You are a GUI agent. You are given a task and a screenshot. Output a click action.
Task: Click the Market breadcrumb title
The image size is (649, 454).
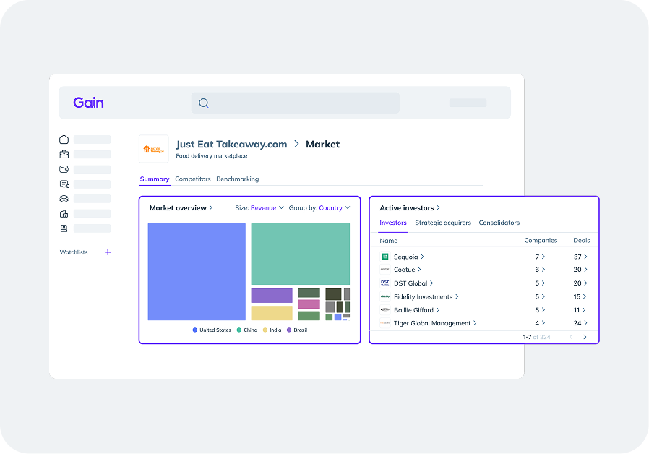(x=323, y=144)
